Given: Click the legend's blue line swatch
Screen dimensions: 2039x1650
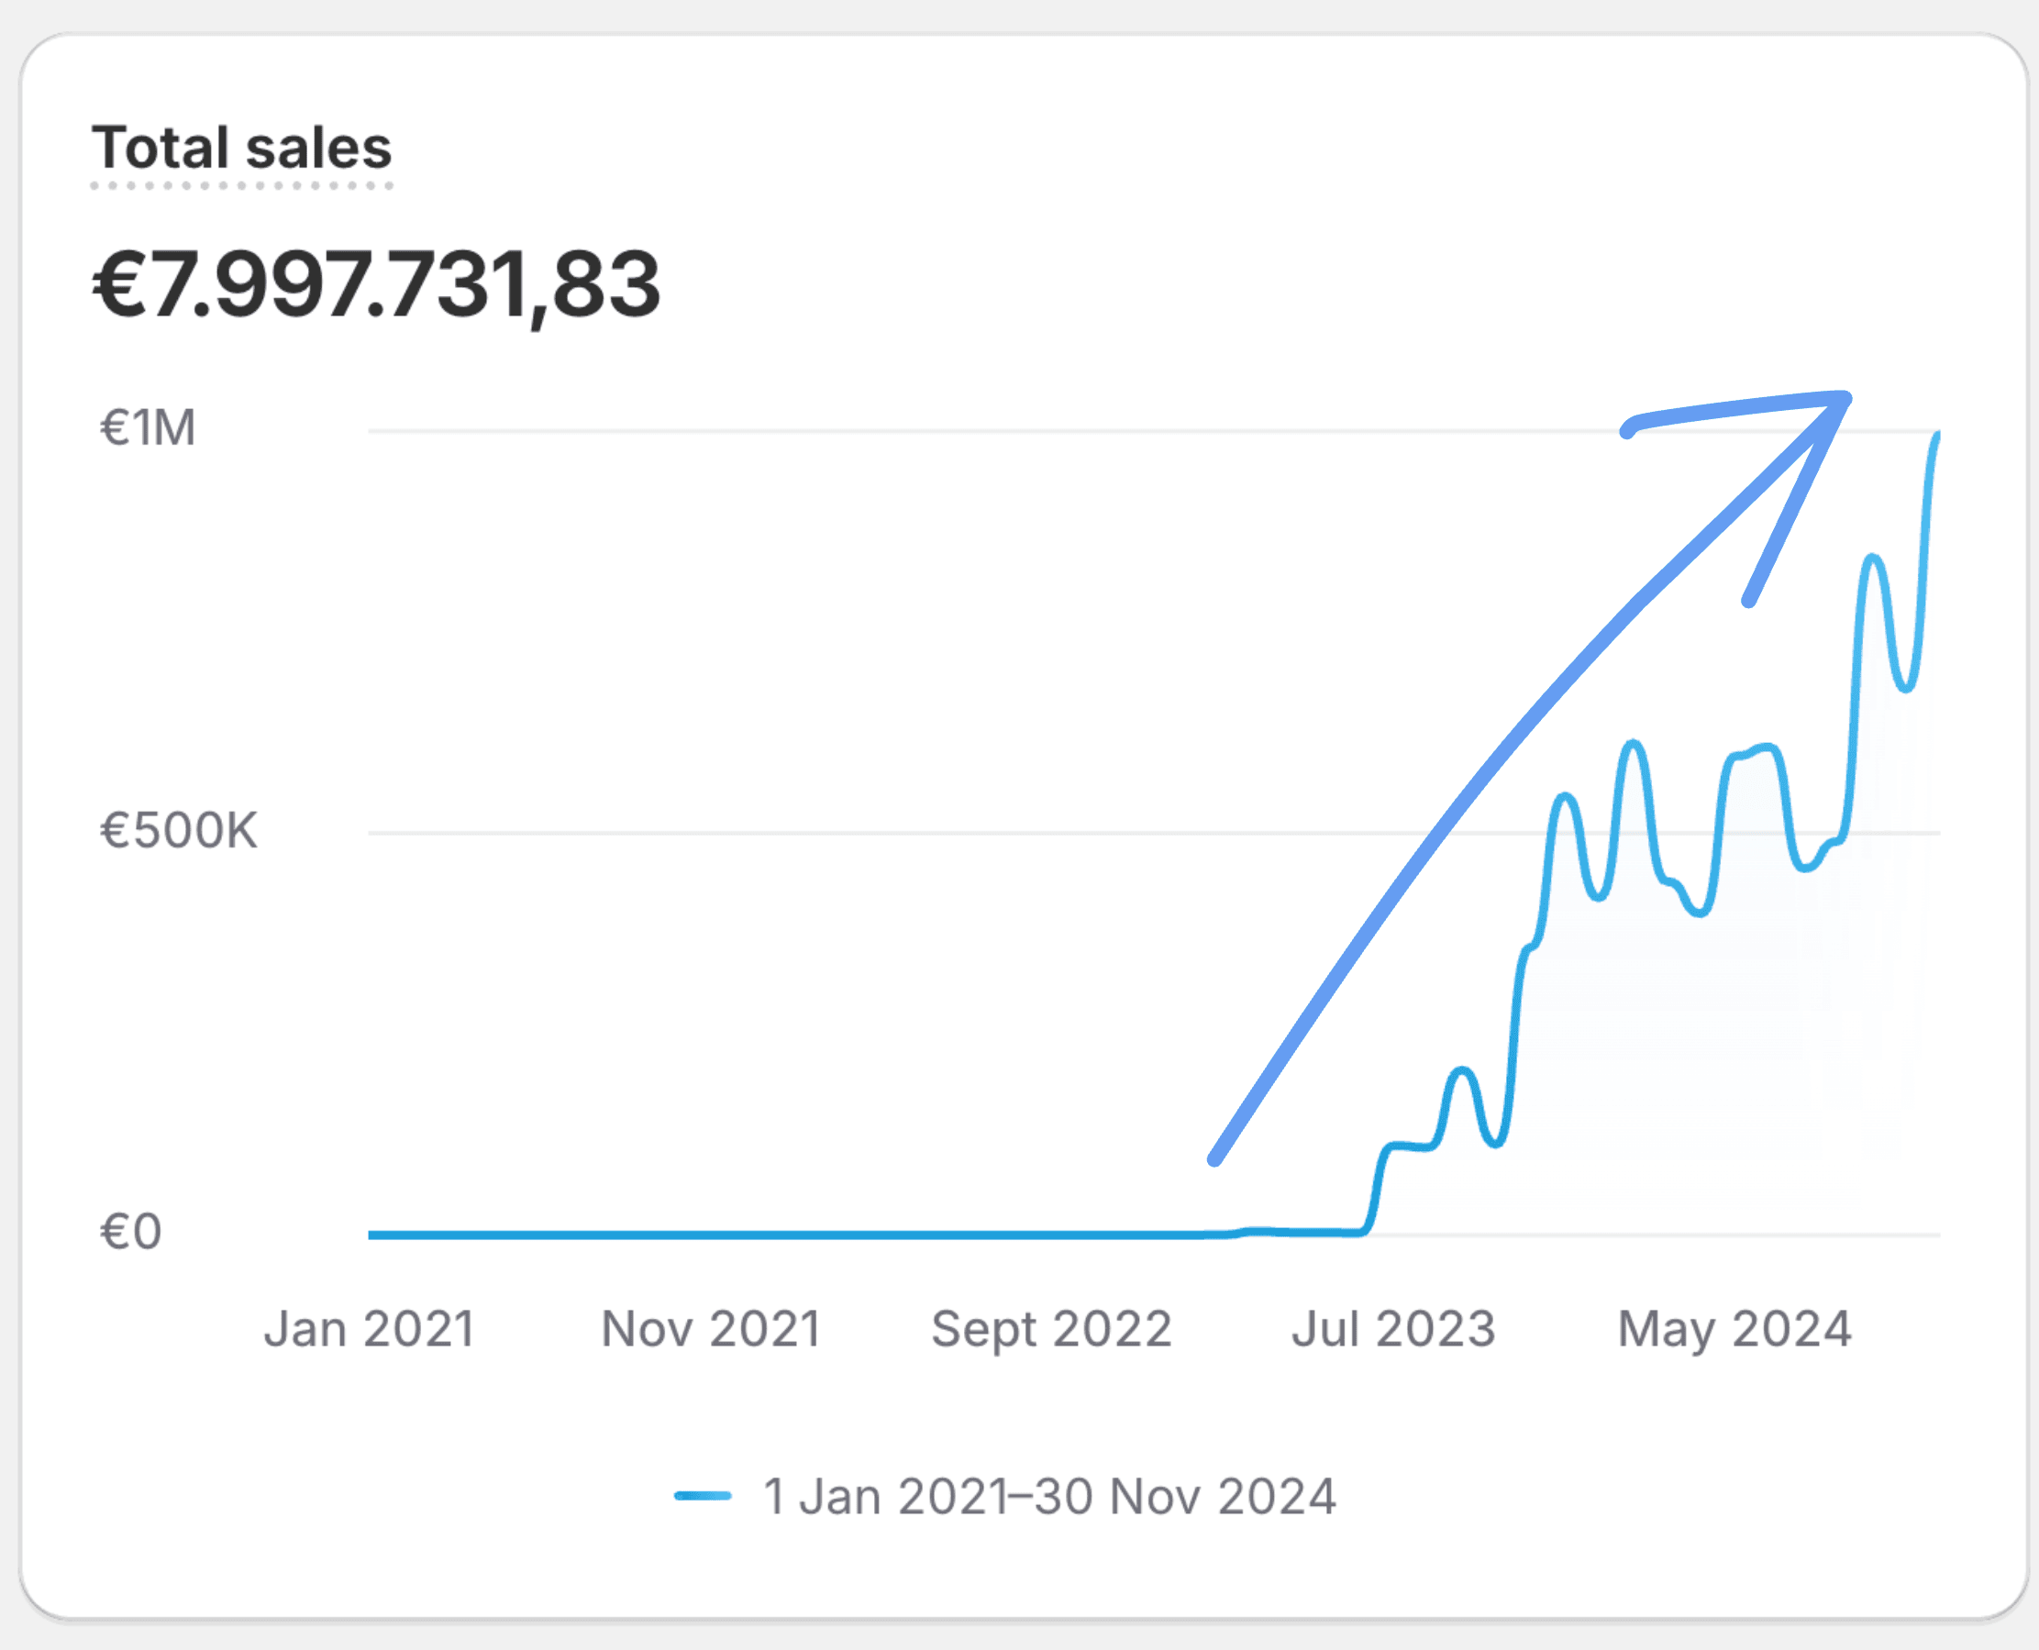Looking at the screenshot, I should [703, 1496].
